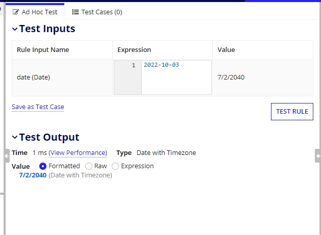Select the Raw value option
321x235 pixels.
(x=89, y=166)
